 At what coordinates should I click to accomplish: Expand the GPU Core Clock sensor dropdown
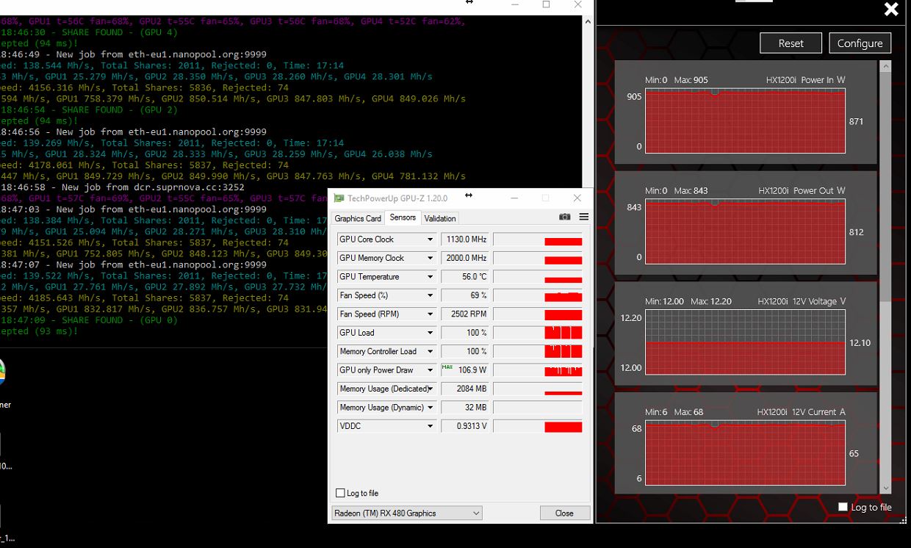click(x=431, y=239)
